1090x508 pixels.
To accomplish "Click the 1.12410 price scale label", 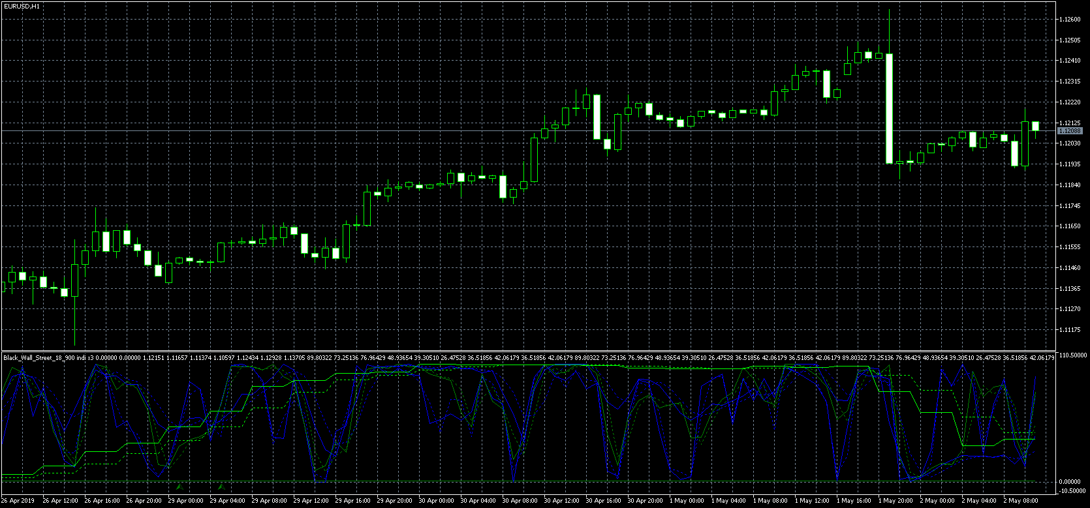I will [x=1071, y=61].
